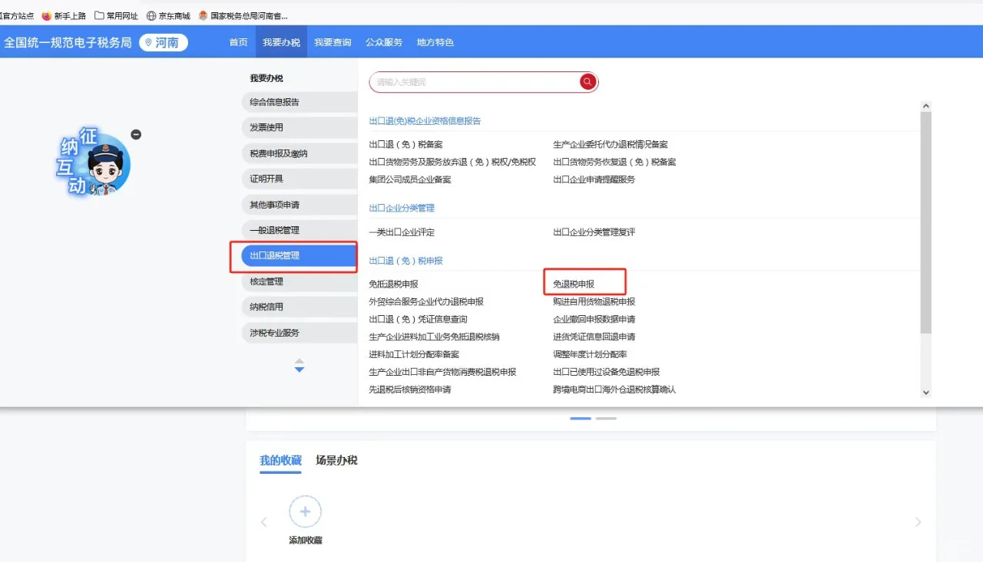This screenshot has height=562, width=983.
Task: Click the scrollbar down arrow
Action: [x=925, y=392]
